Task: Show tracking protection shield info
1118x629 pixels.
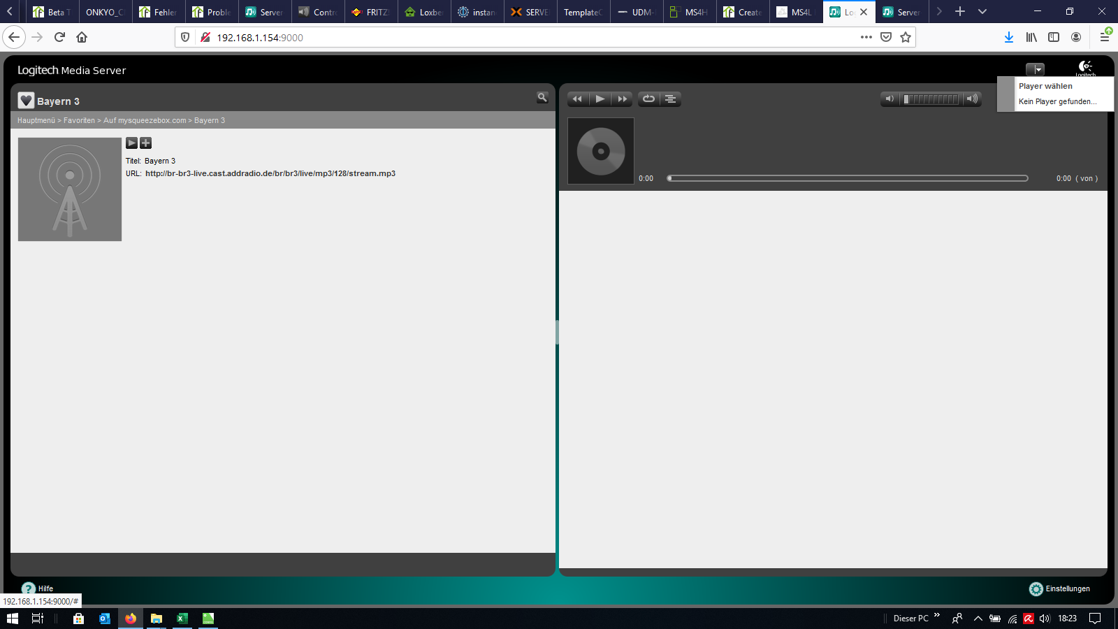Action: pos(185,37)
